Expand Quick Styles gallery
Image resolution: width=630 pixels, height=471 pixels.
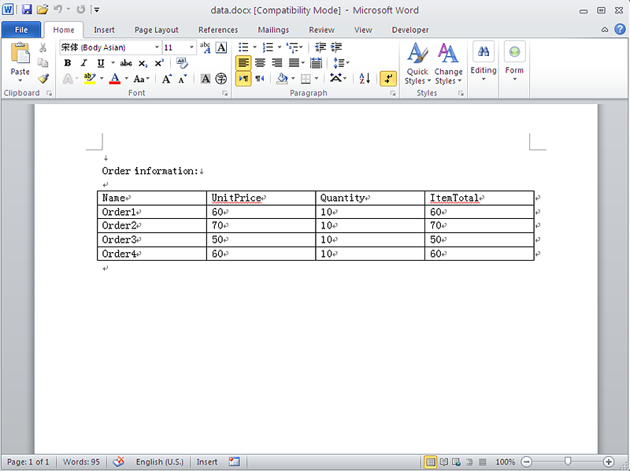[417, 64]
